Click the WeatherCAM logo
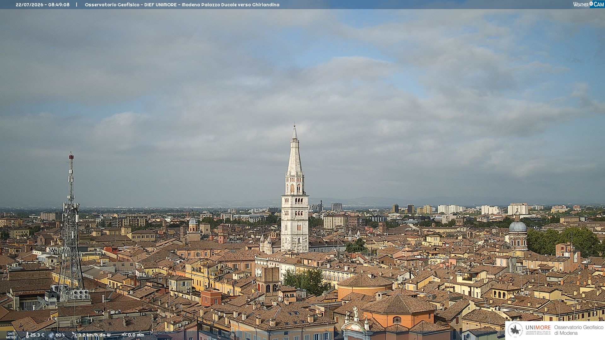The width and height of the screenshot is (605, 340). click(589, 4)
